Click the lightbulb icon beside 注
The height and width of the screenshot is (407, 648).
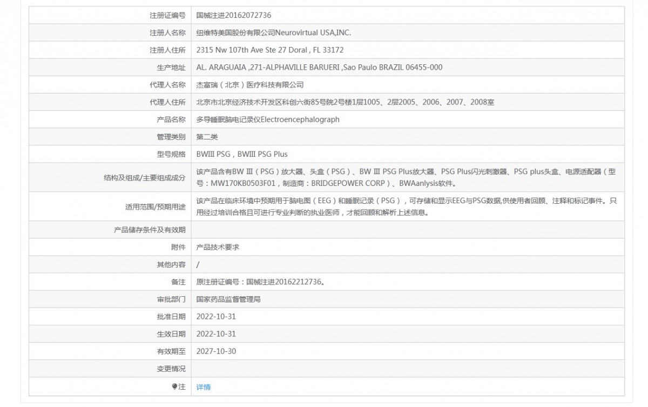coord(174,386)
